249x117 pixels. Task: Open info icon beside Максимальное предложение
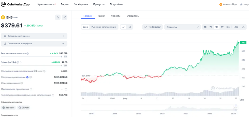[31, 89]
